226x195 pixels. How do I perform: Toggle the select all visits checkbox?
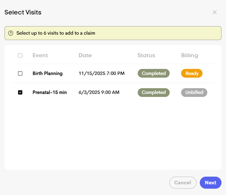point(20,55)
